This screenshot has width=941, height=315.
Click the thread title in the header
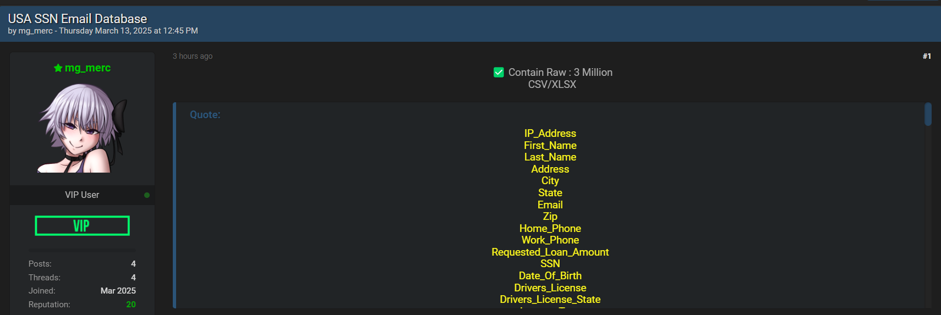[78, 19]
